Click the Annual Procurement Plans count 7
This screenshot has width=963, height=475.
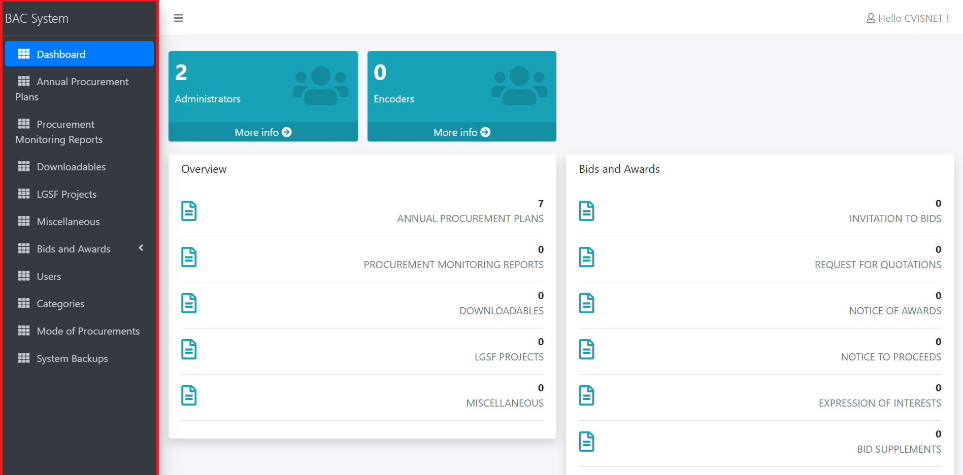[541, 203]
